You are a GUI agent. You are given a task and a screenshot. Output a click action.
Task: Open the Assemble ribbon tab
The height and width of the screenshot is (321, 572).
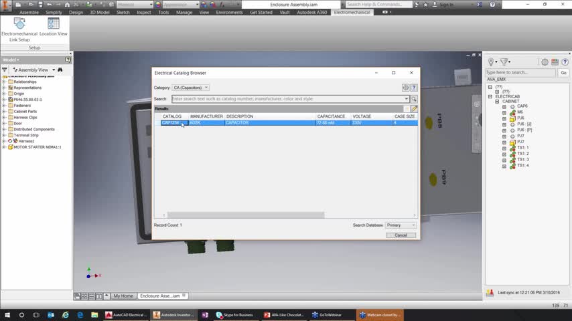click(29, 13)
